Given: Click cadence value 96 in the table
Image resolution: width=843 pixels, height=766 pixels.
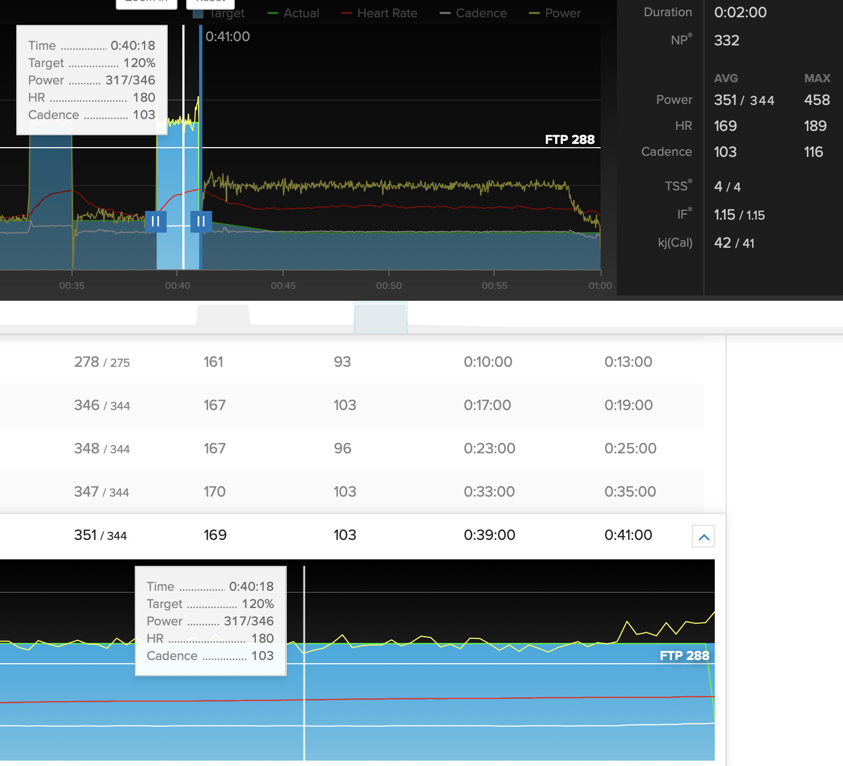Looking at the screenshot, I should coord(343,448).
